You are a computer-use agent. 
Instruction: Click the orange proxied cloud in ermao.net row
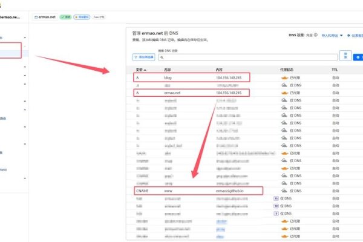click(x=284, y=93)
